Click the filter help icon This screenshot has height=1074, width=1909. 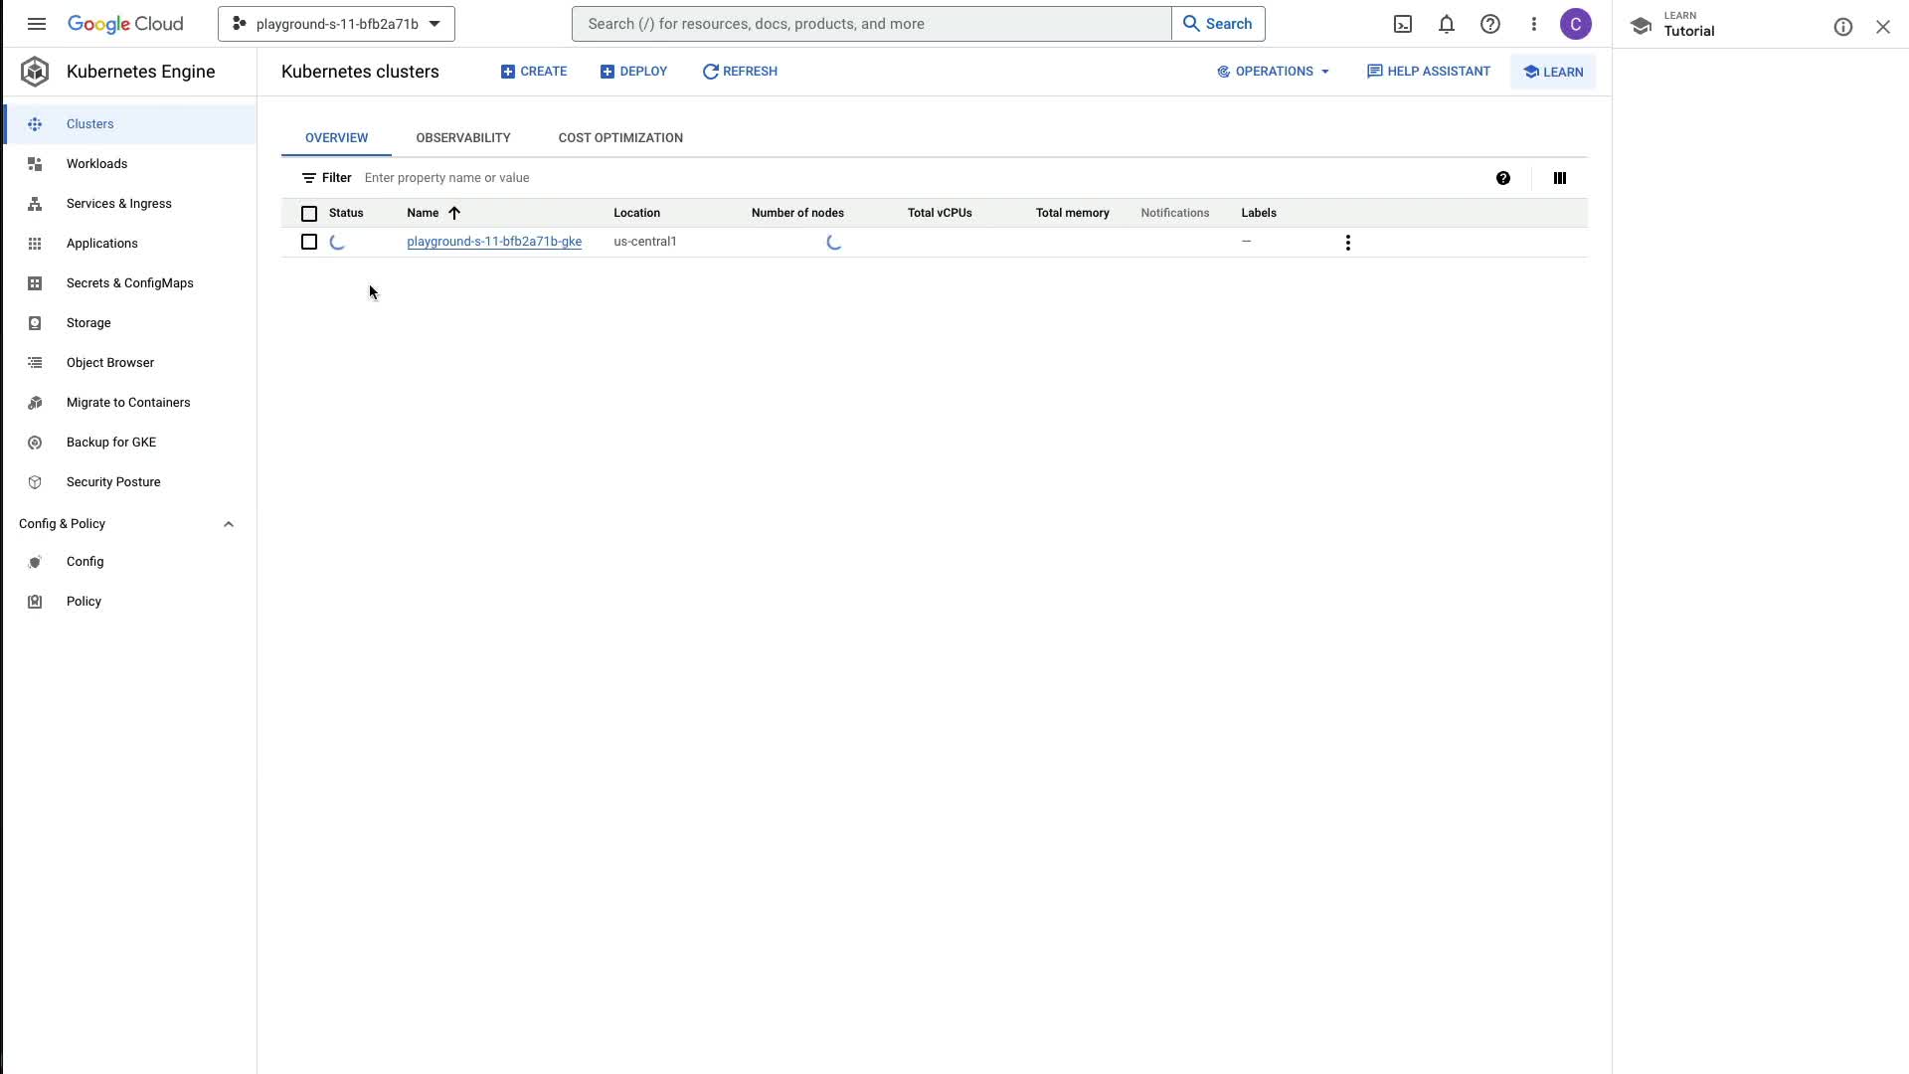tap(1502, 178)
